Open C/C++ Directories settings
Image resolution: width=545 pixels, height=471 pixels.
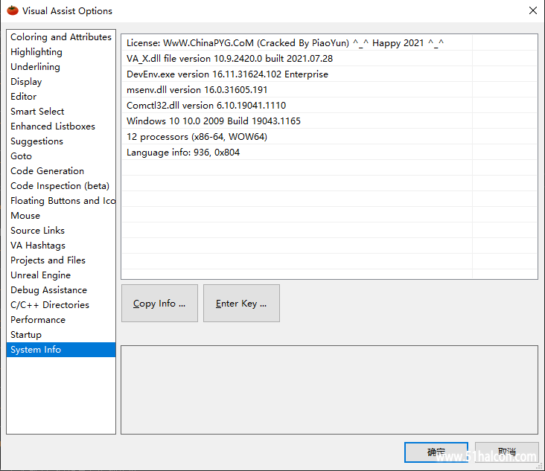61,305
